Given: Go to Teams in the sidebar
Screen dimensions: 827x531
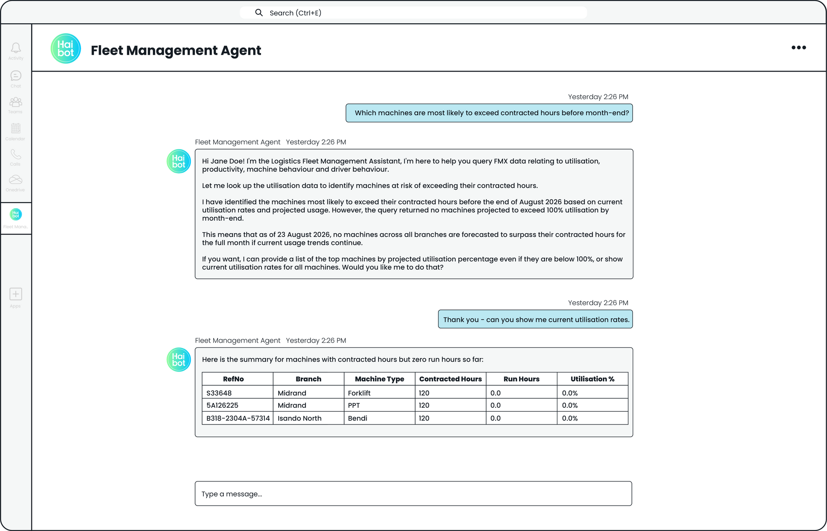Looking at the screenshot, I should point(16,105).
